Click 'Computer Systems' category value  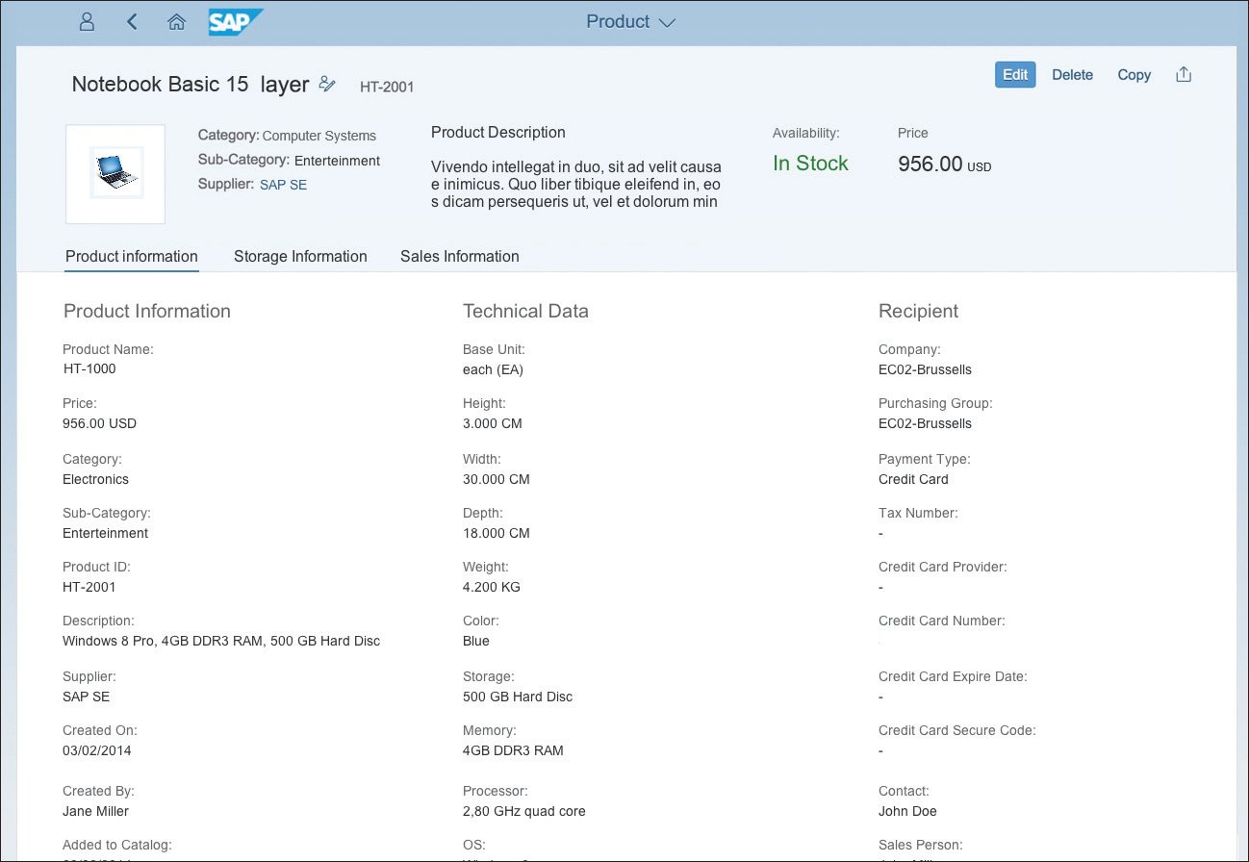point(319,136)
